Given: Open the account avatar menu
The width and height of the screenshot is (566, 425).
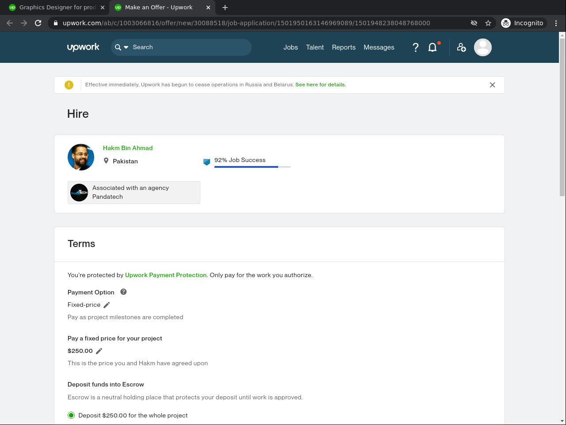Looking at the screenshot, I should click(482, 47).
